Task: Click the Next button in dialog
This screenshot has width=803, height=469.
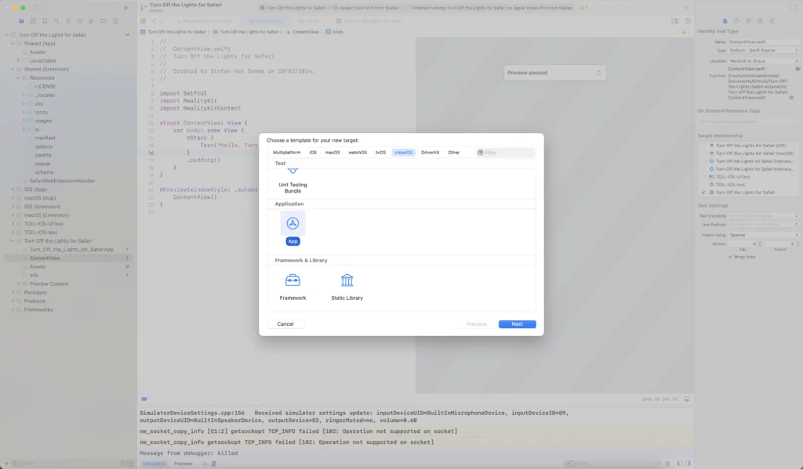Action: coord(518,324)
